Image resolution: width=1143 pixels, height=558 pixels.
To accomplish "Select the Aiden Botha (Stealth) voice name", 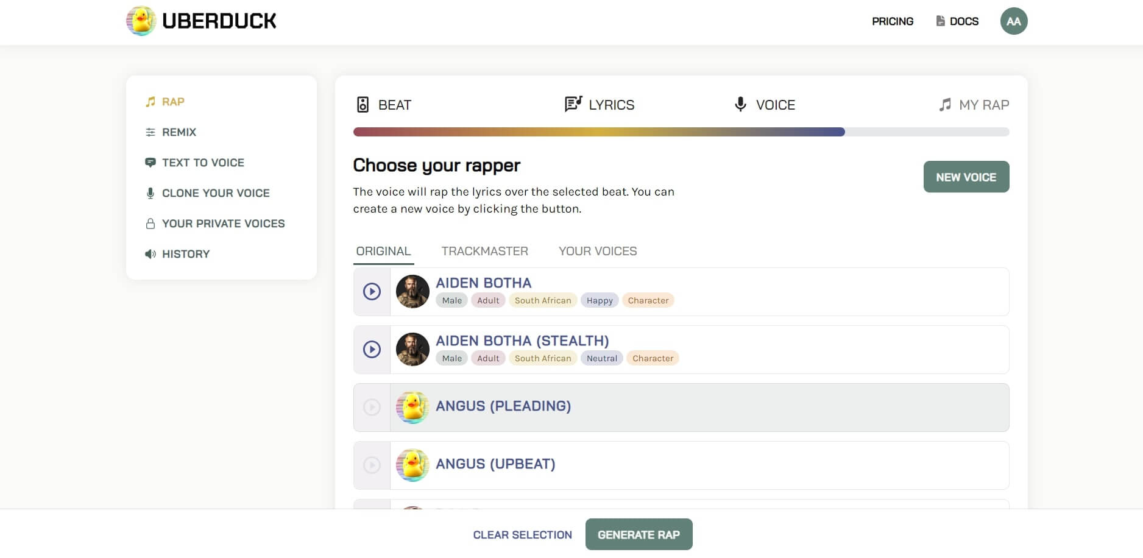I will (522, 341).
